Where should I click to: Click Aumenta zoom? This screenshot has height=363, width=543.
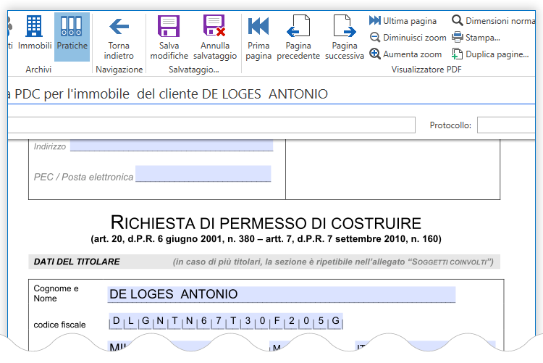point(405,54)
